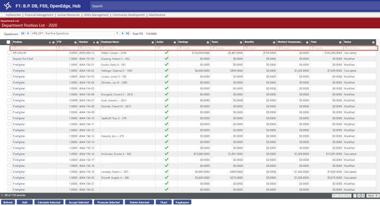Jump to last department arrow icon
380x206 pixels.
[127, 33]
